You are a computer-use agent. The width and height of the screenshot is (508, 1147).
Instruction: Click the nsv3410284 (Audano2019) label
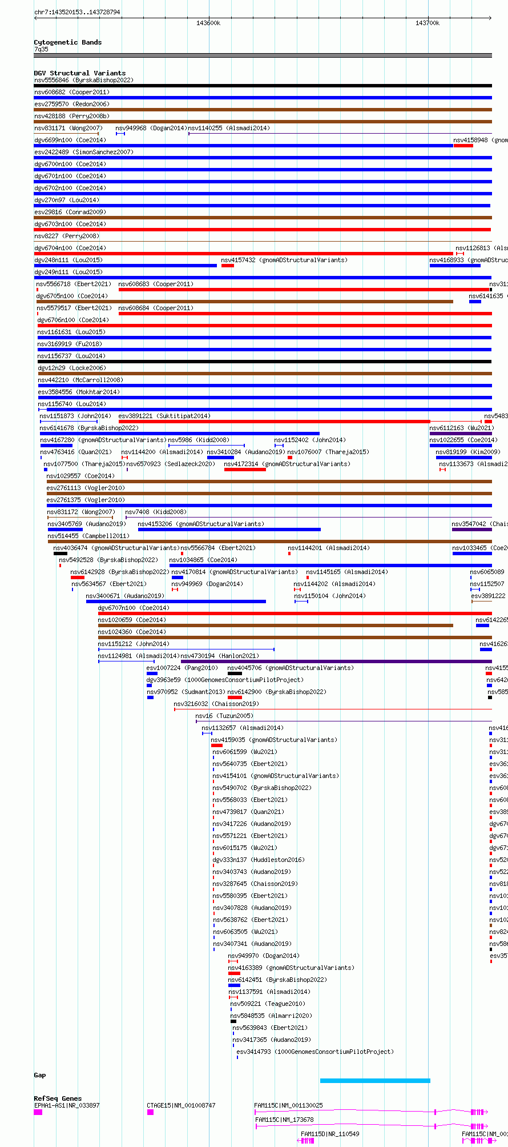246,452
